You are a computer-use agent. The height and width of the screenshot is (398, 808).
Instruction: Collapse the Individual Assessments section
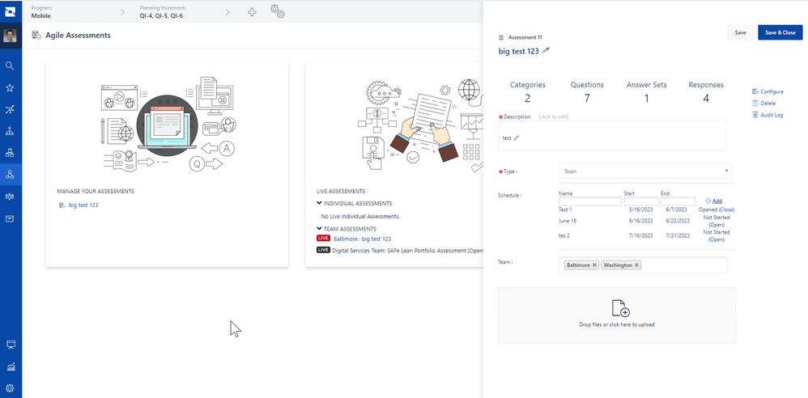[x=320, y=203]
